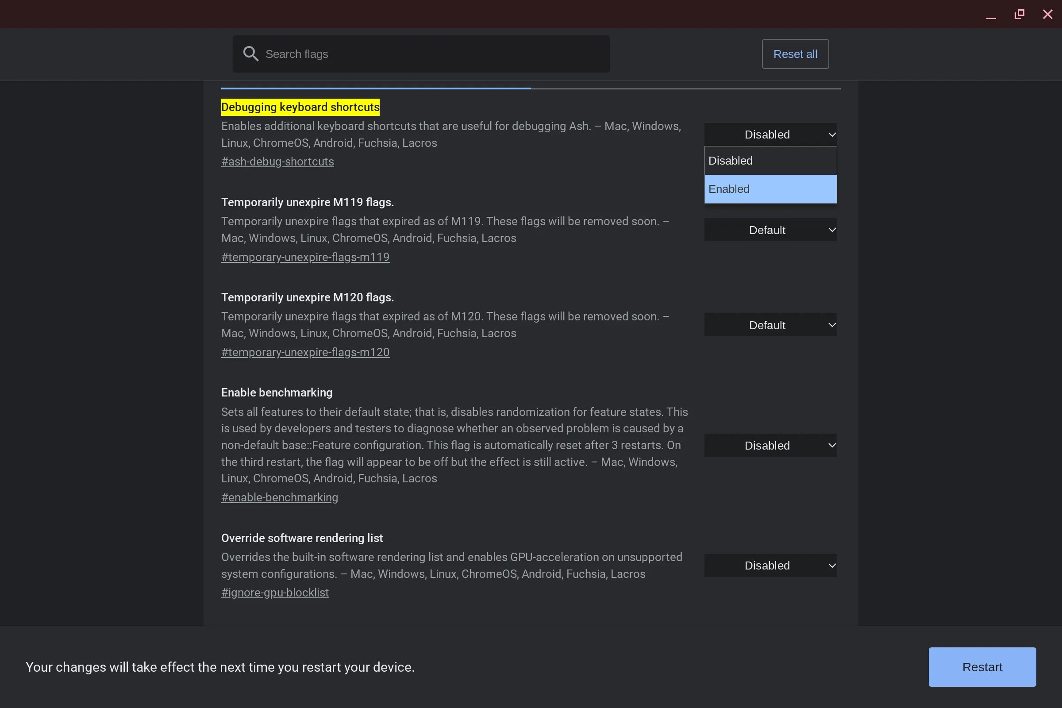Select Disabled in the open dropdown list
1062x708 pixels.
click(771, 160)
